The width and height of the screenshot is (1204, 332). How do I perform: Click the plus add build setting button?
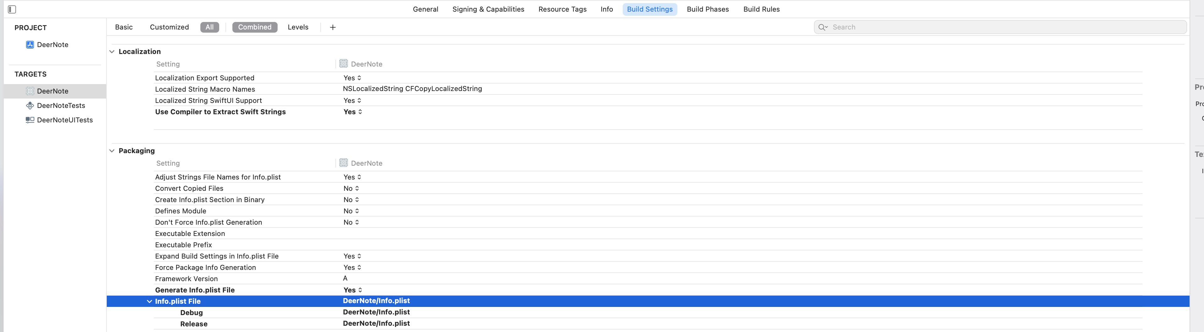(333, 27)
